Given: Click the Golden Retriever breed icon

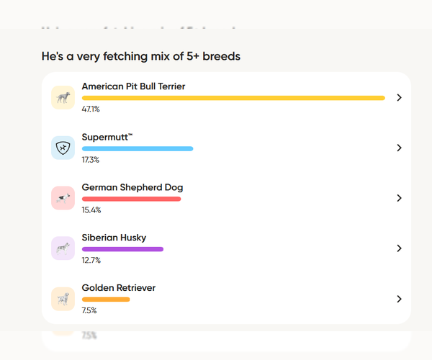Looking at the screenshot, I should point(63,299).
